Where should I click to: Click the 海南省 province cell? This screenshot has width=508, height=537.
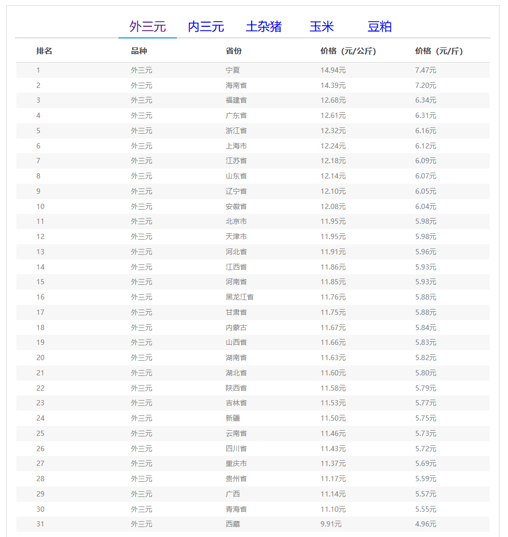click(x=236, y=85)
